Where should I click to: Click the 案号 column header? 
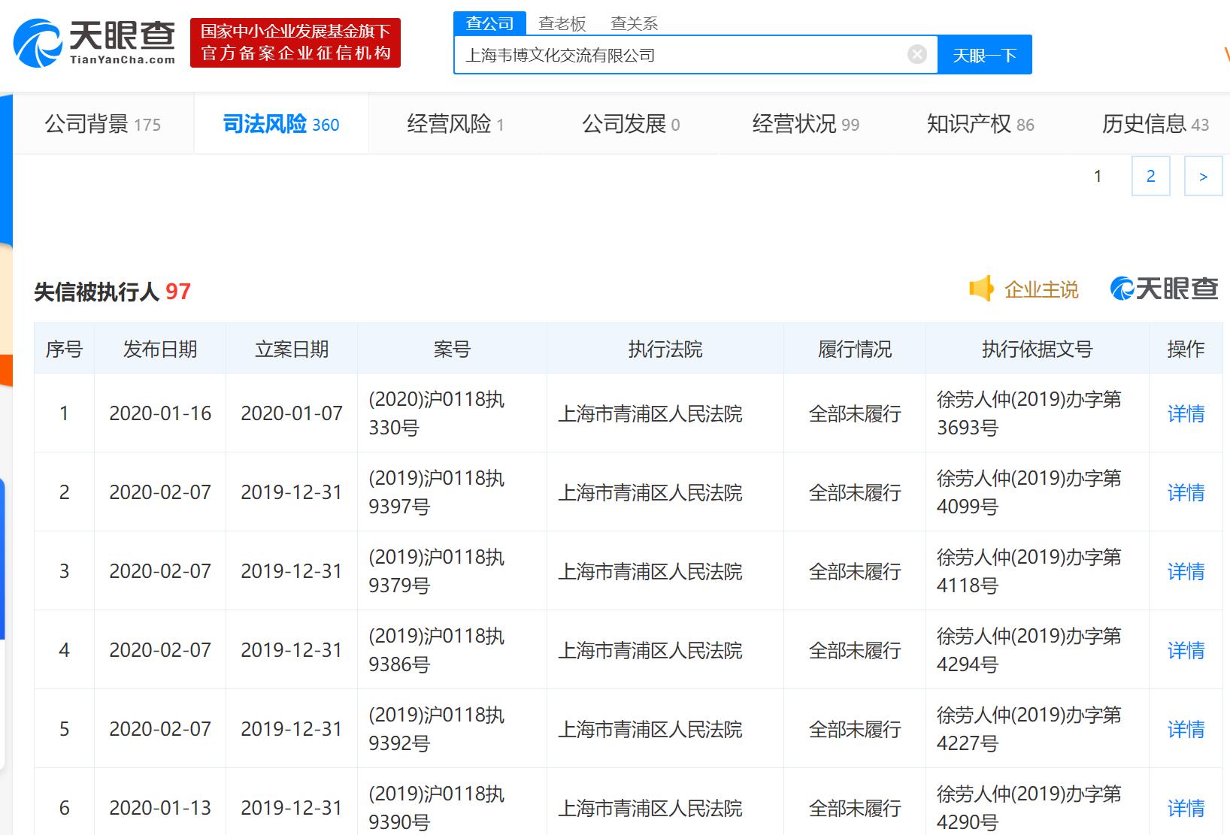pos(452,349)
